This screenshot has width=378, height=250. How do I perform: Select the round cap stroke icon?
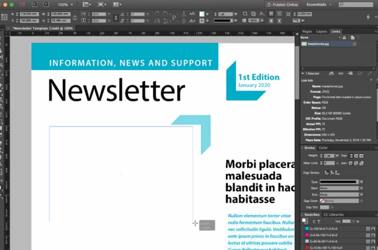click(356, 156)
